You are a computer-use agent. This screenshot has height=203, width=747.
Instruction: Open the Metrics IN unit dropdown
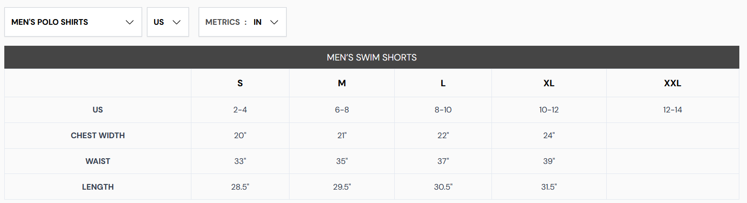(x=243, y=22)
